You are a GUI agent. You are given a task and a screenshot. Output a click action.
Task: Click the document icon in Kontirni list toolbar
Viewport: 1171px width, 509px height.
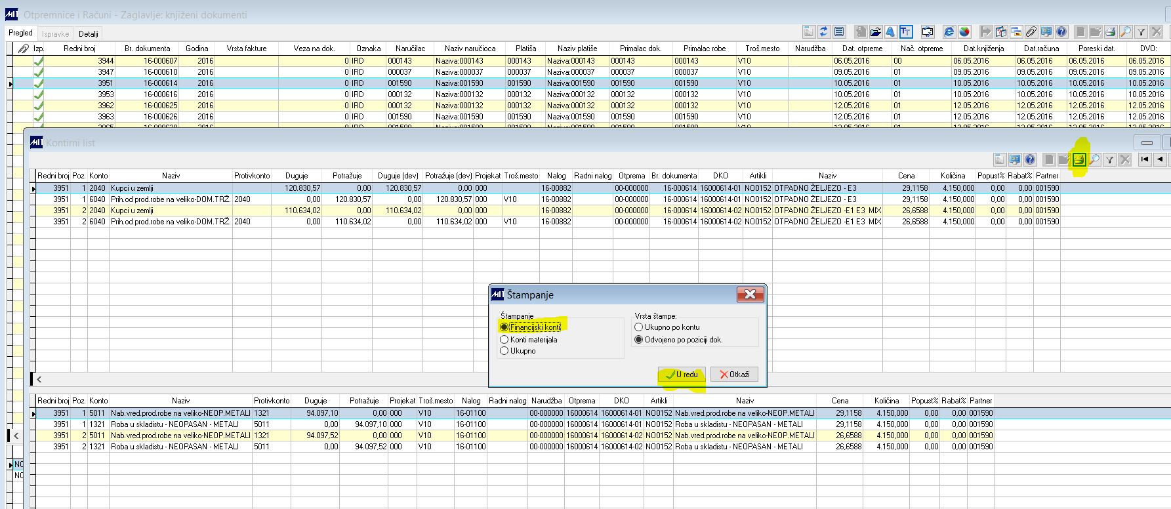coord(1000,159)
